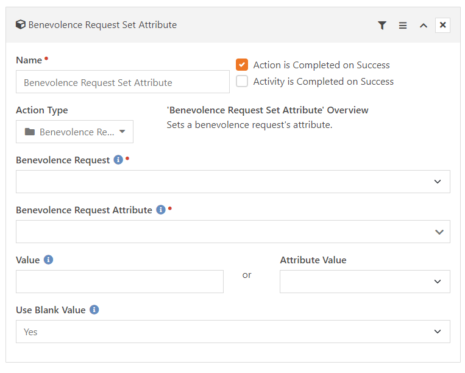Open the Benevolence Request dropdown
Viewport: 465px width, 373px height.
[233, 182]
